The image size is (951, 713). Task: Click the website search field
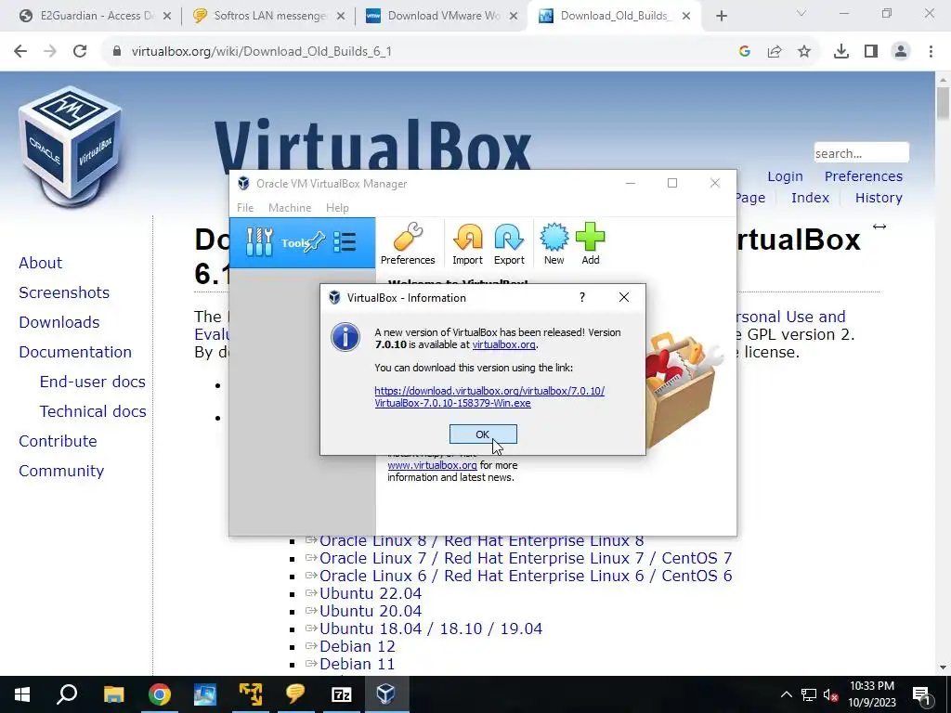(x=861, y=153)
